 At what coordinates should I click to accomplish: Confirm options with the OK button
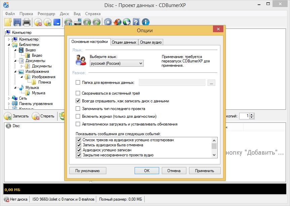pyautogui.click(x=147, y=170)
